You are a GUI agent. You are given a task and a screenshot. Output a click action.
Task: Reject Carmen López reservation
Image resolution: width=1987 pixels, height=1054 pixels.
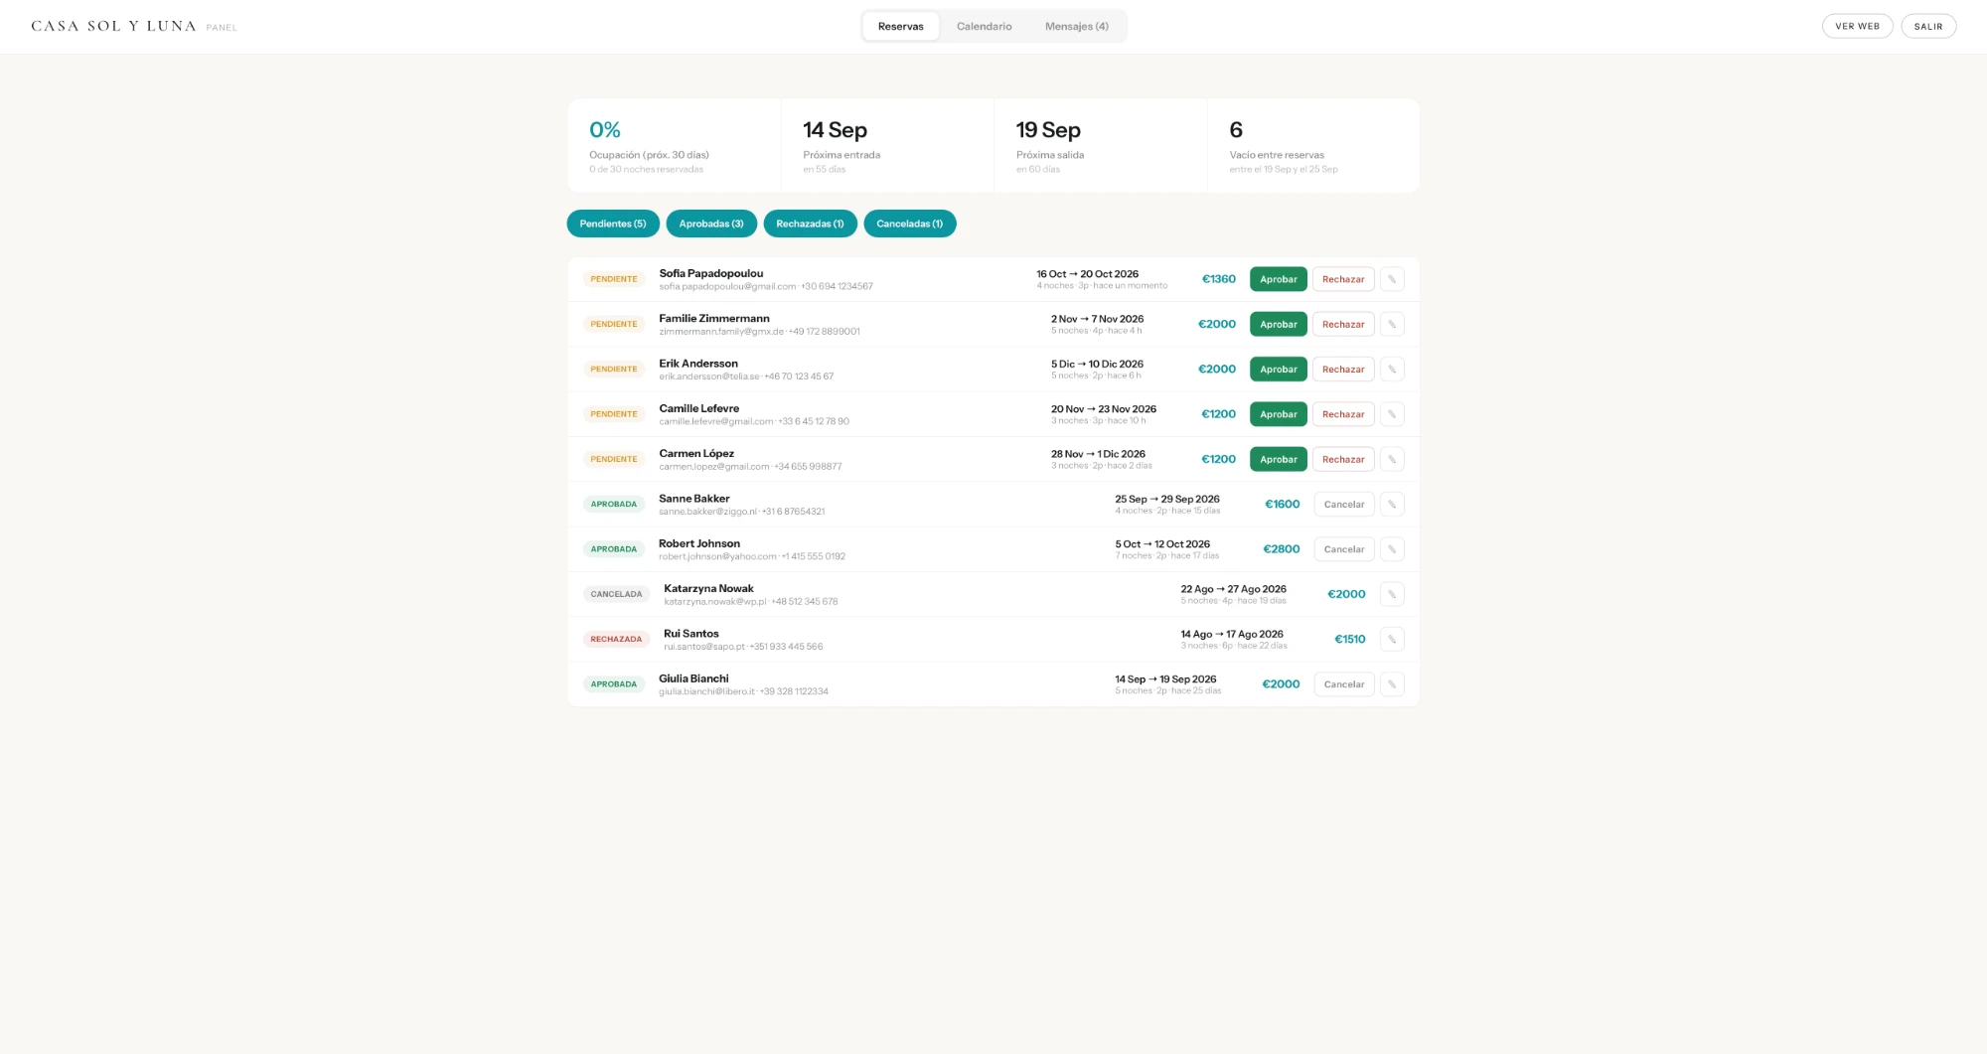pos(1343,459)
